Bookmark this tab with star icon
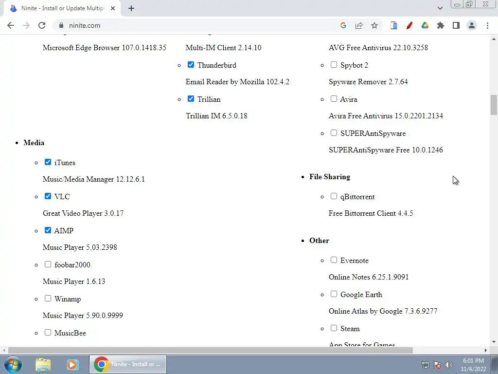Viewport: 498px width, 374px height. 374,25
